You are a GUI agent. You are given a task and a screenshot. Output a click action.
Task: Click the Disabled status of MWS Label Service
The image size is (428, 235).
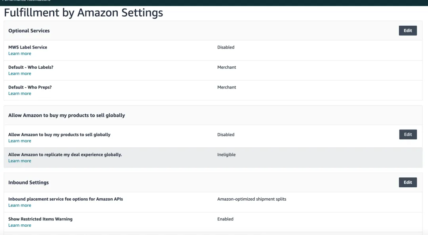[x=226, y=47]
